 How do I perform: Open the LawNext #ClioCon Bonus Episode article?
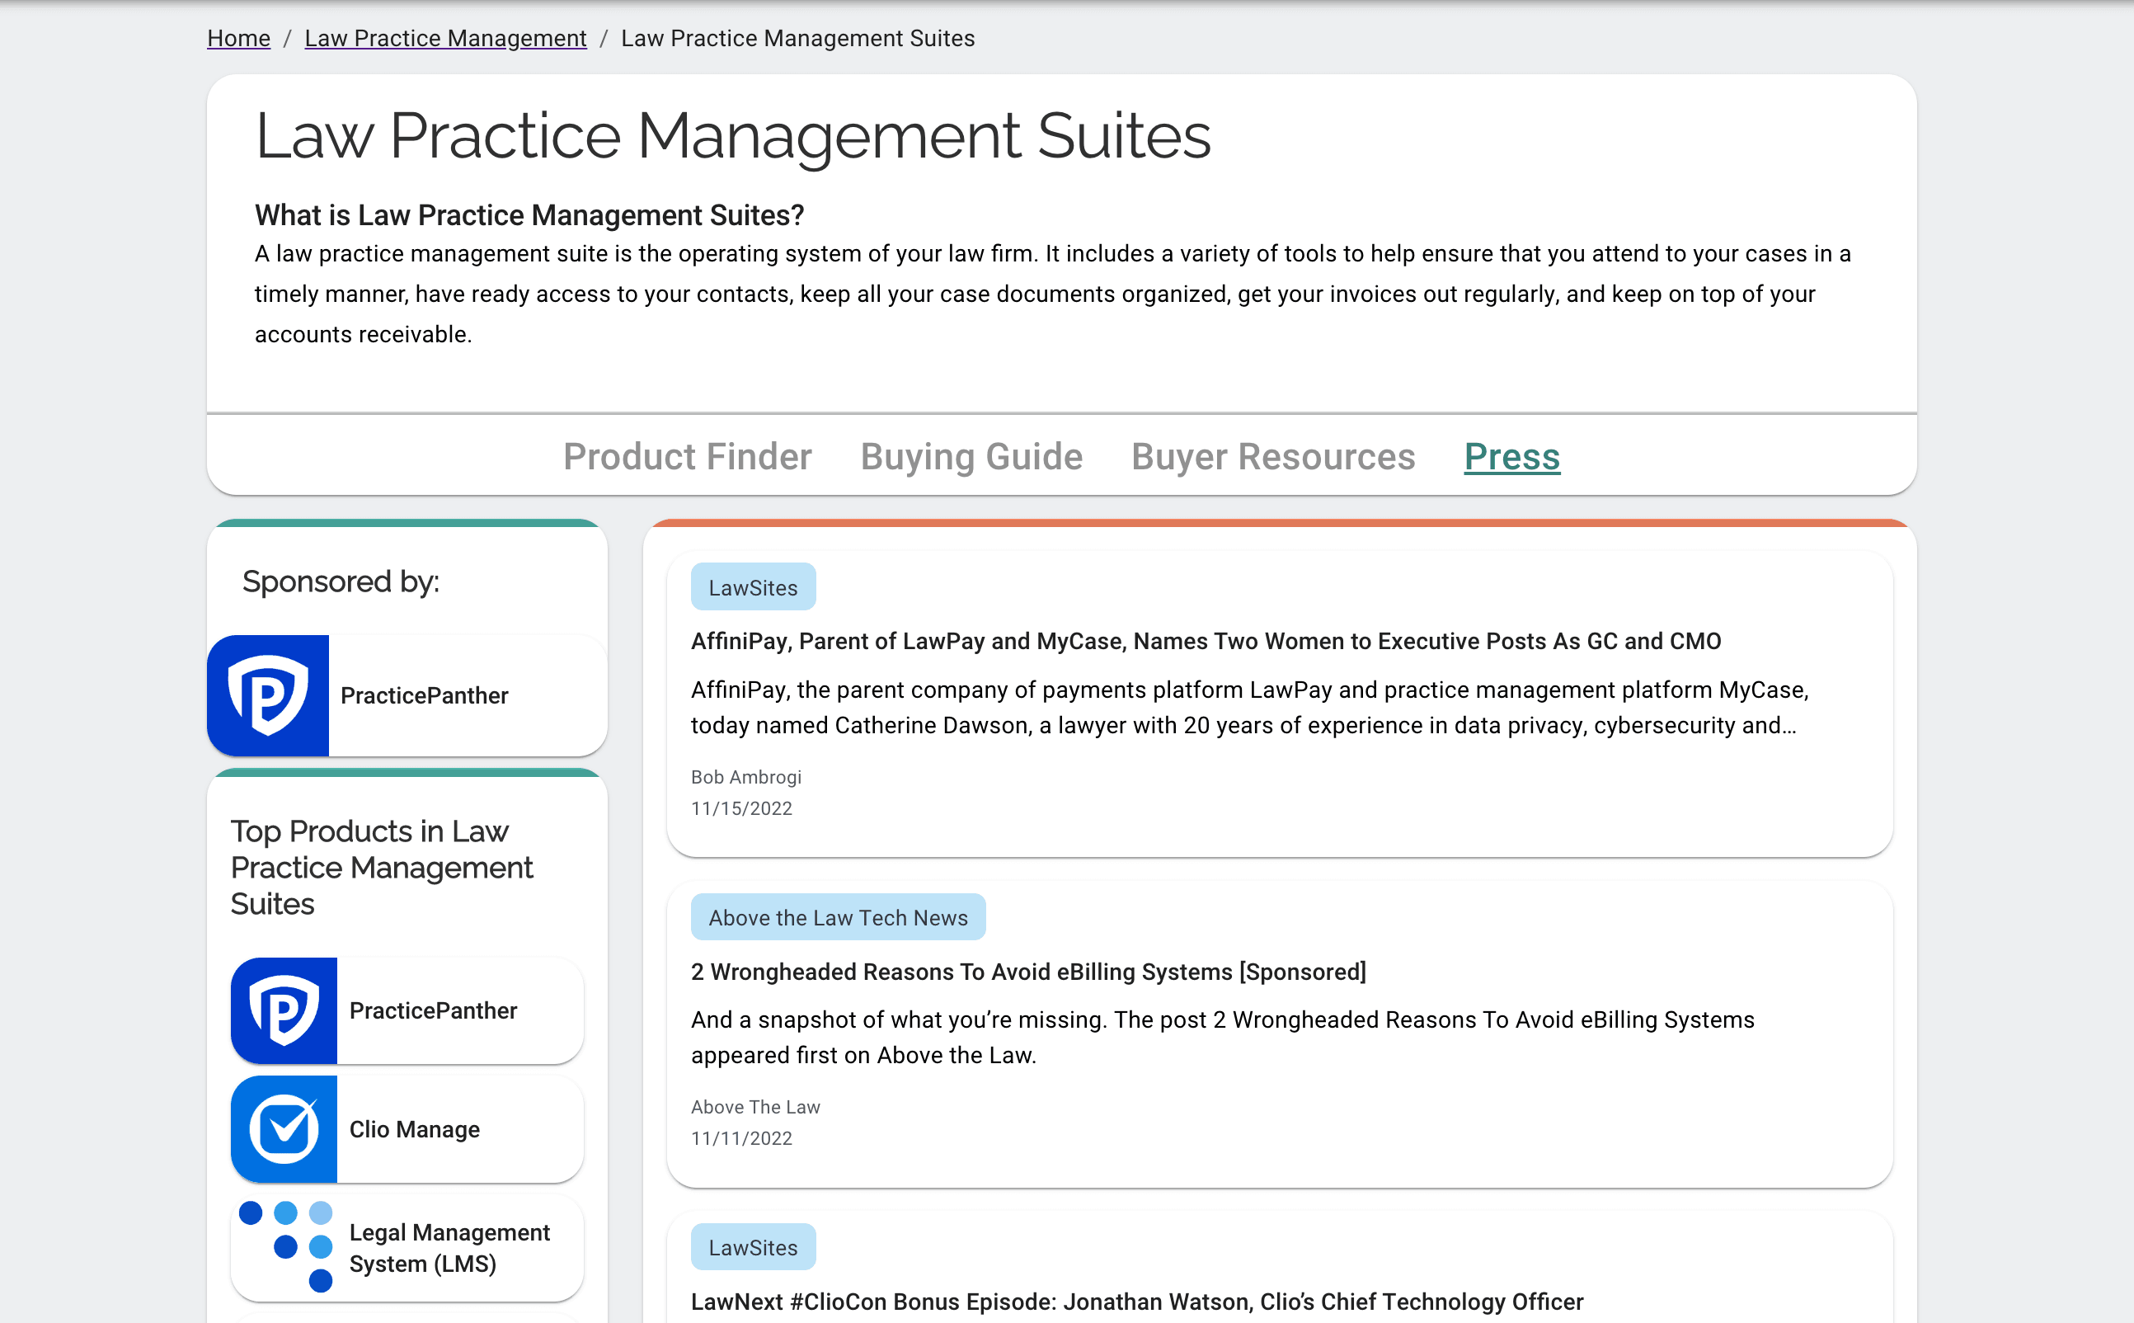[1137, 1301]
